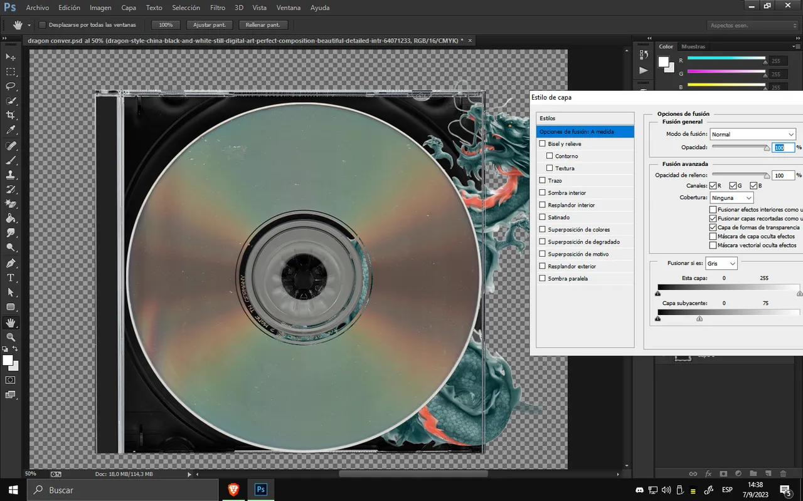Adjust the Opacidad slider handle
The height and width of the screenshot is (501, 803).
click(x=767, y=148)
